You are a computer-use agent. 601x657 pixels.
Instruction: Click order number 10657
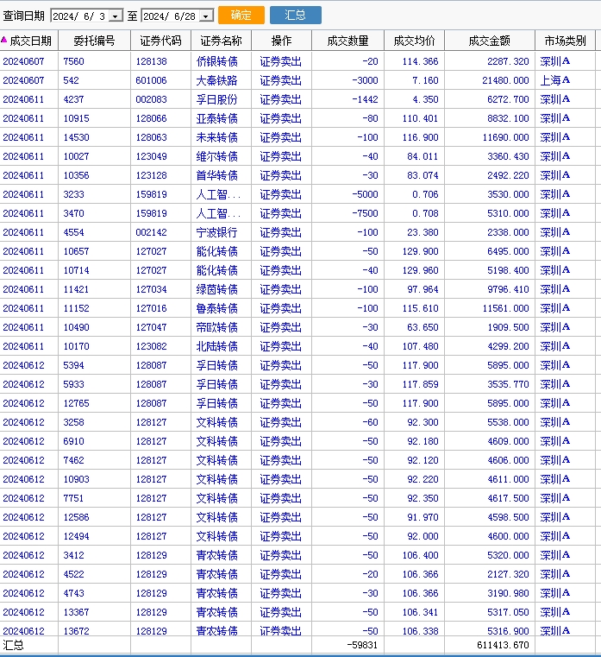tap(76, 251)
